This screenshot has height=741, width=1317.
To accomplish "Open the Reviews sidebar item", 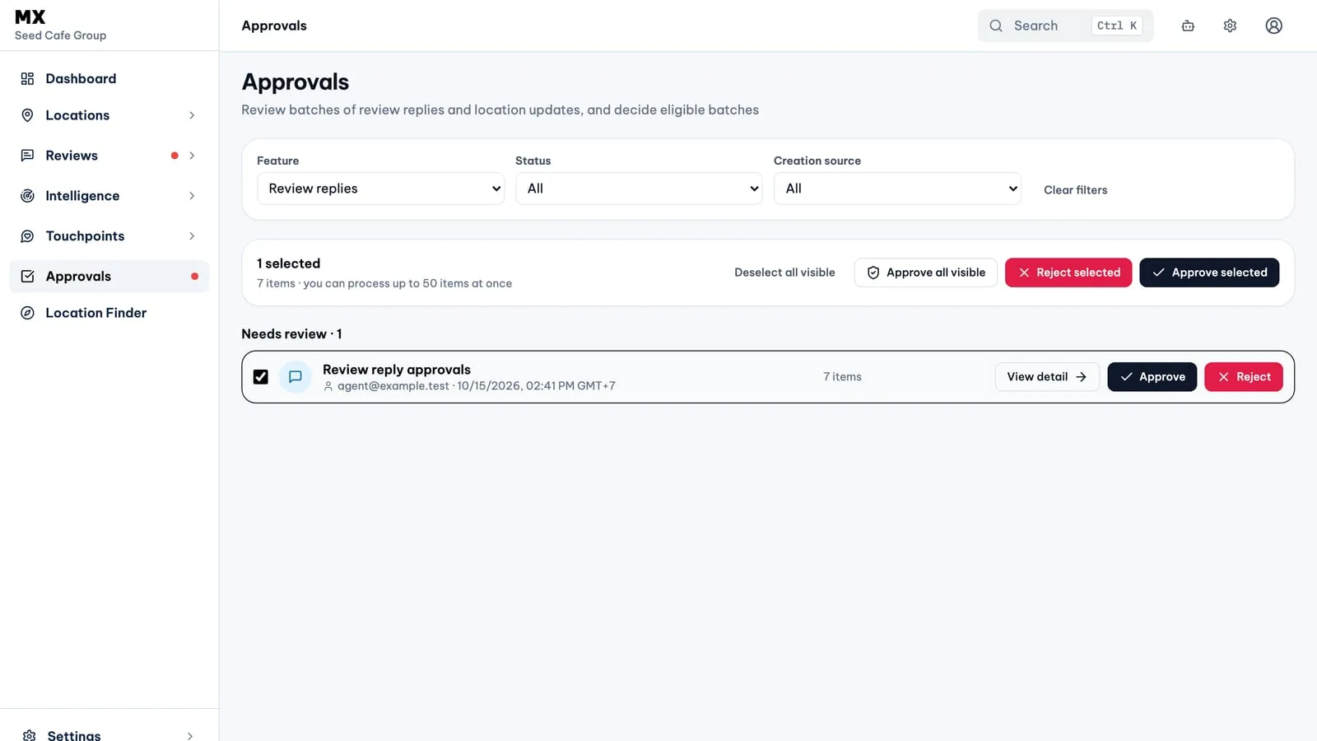I will coord(109,156).
